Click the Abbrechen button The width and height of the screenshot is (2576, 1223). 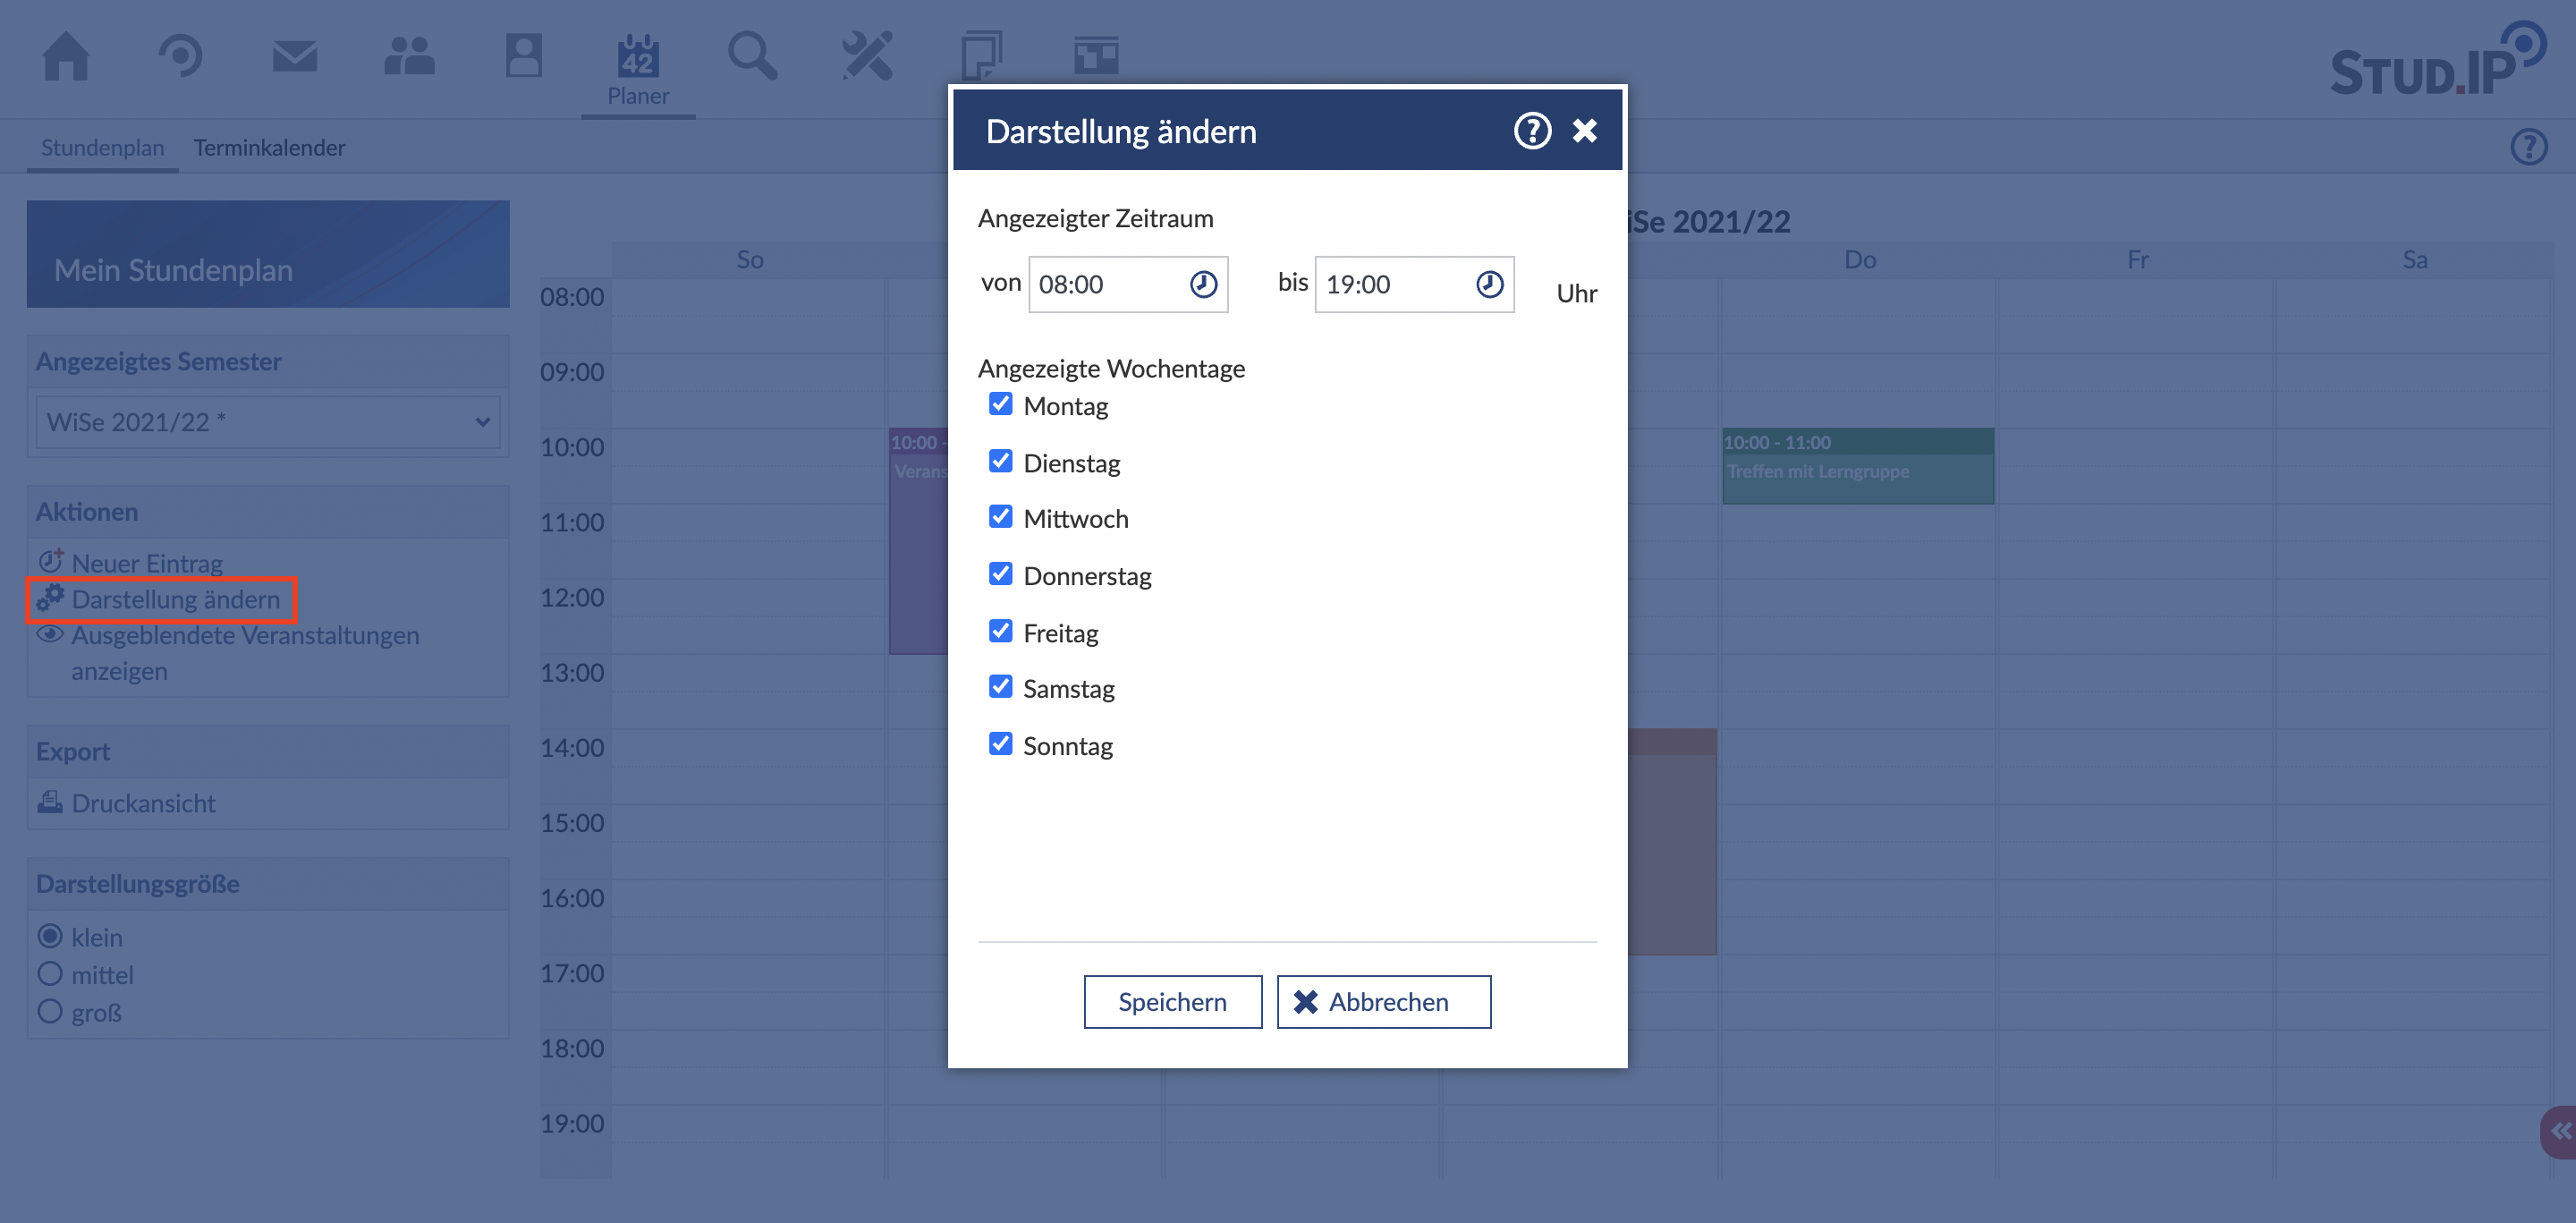pos(1383,1002)
